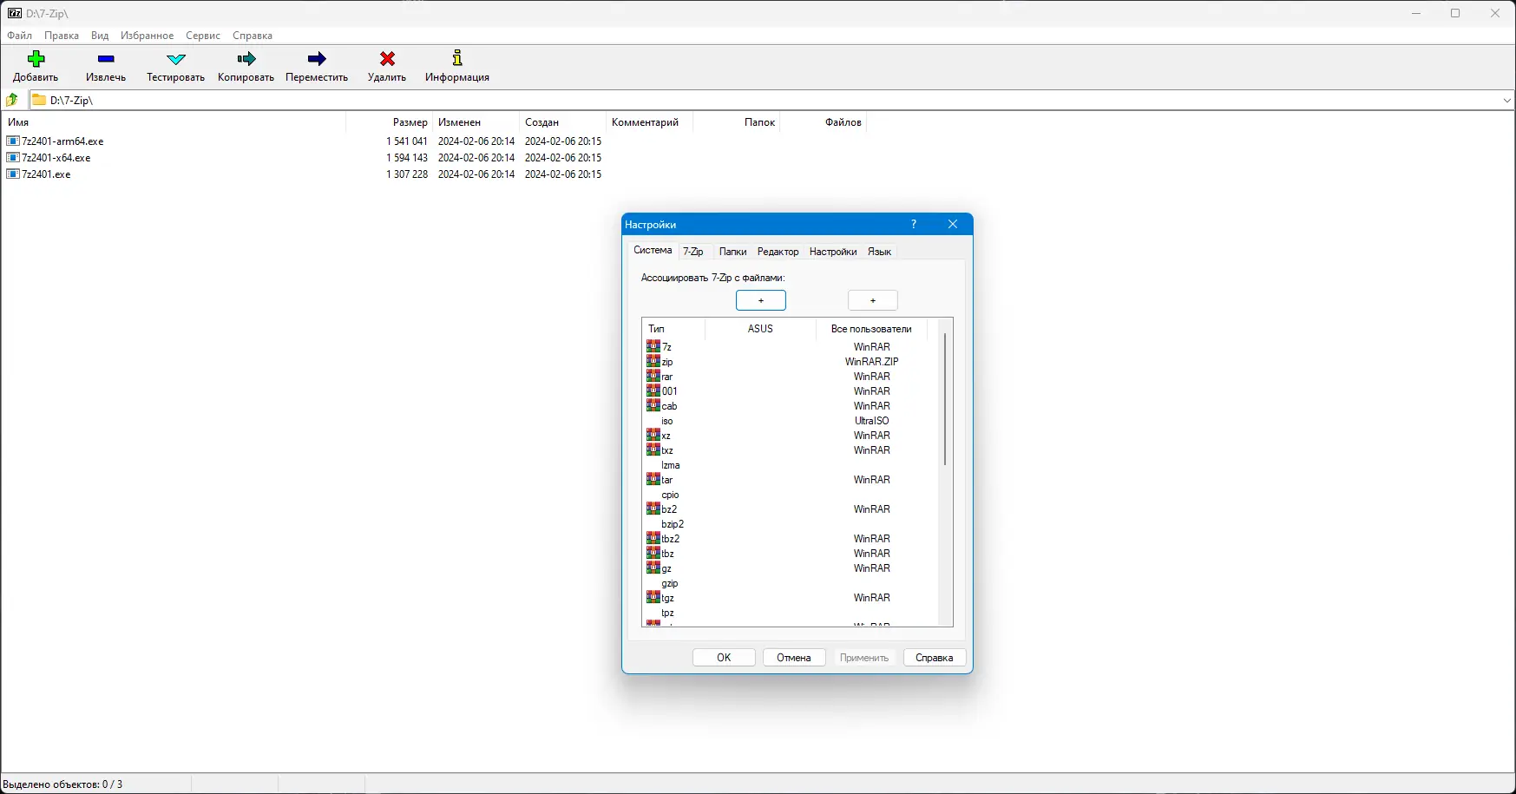Click the plus button above Все пользователи column
Image resolution: width=1516 pixels, height=794 pixels.
pyautogui.click(x=873, y=300)
